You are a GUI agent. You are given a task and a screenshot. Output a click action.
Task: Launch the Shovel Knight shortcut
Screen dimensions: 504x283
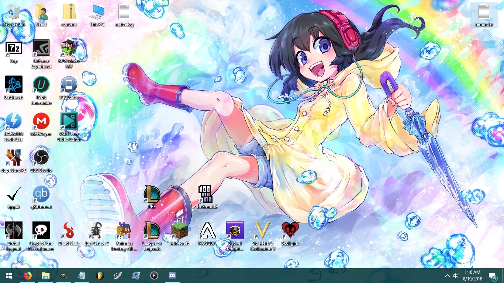pyautogui.click(x=235, y=236)
